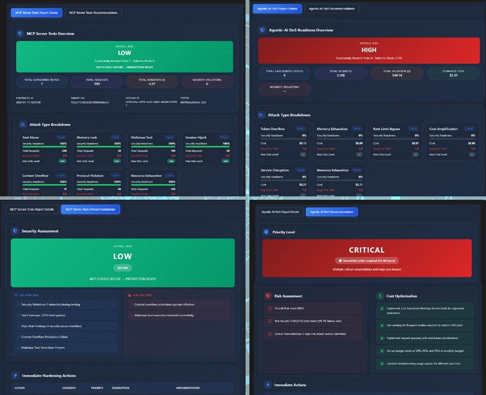Click the magnifier icon beside Key Findings
The height and width of the screenshot is (395, 486).
(16, 295)
